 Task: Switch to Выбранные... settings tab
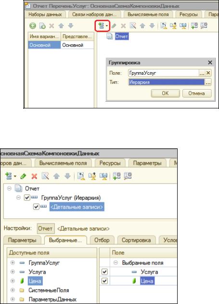(65, 240)
